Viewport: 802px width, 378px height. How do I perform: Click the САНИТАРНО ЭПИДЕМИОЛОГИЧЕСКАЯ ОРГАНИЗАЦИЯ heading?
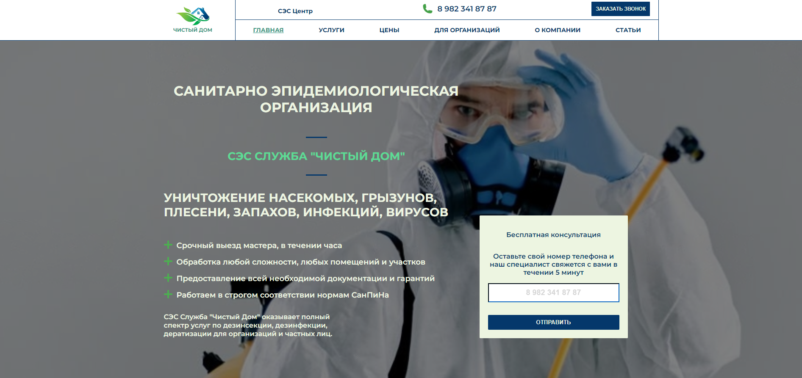click(316, 99)
